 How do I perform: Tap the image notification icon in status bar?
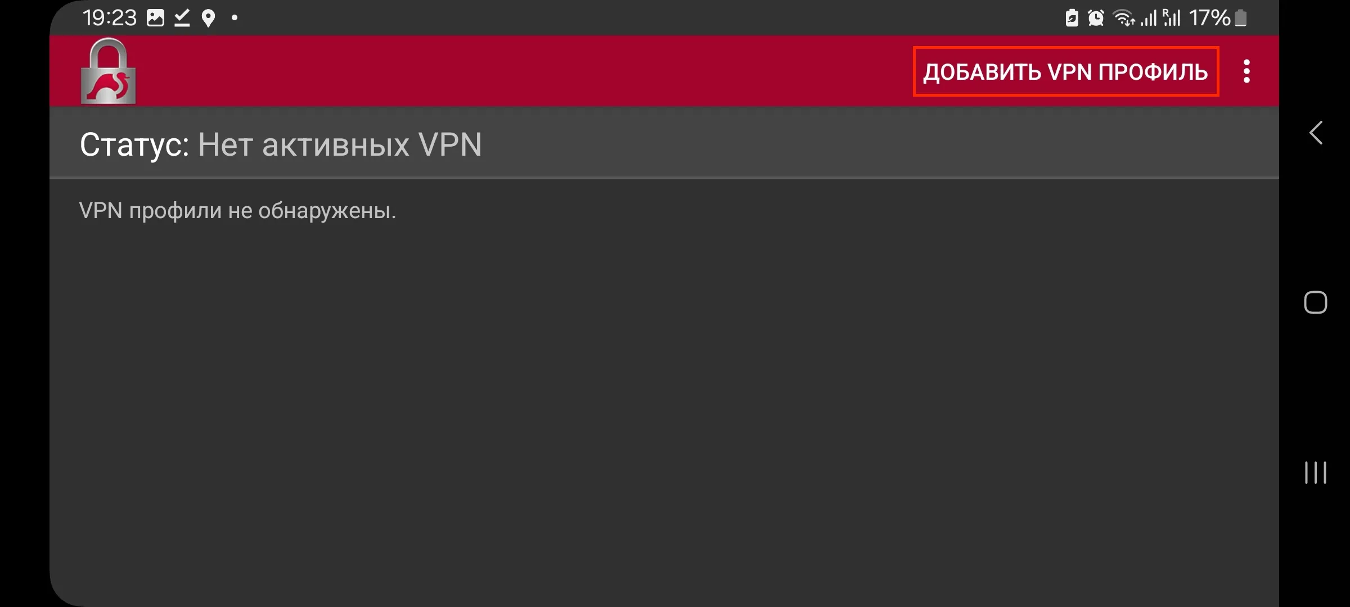point(155,18)
